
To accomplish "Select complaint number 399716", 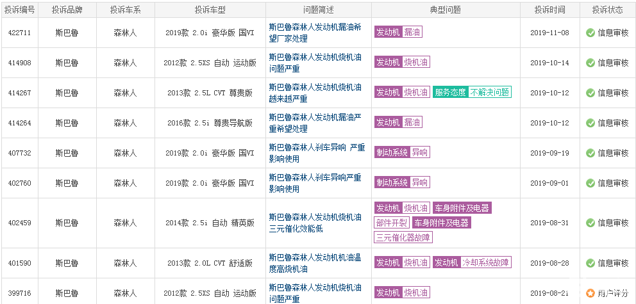I will click(x=19, y=293).
